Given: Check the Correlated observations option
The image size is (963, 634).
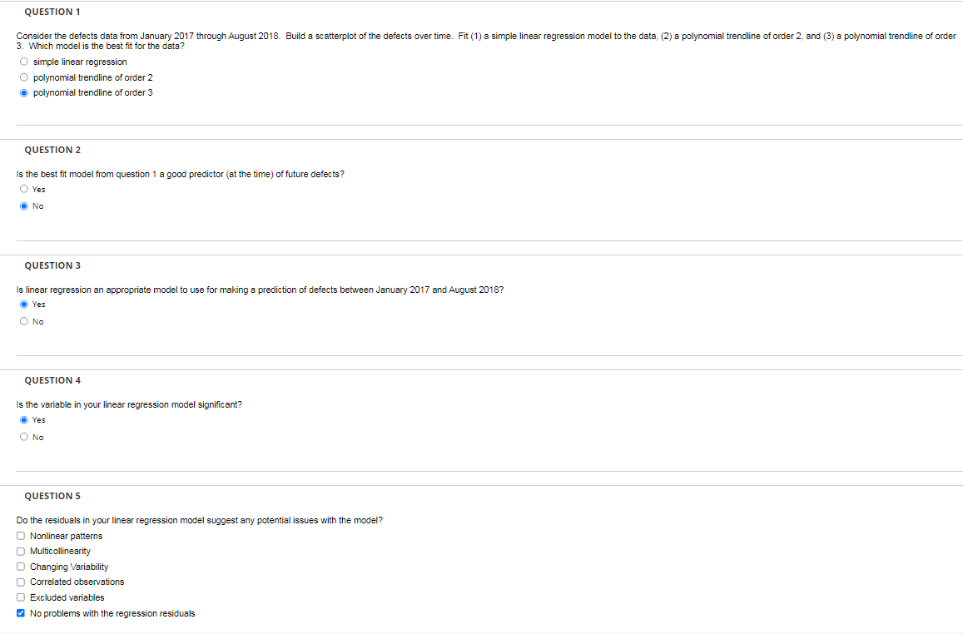Looking at the screenshot, I should click(20, 582).
